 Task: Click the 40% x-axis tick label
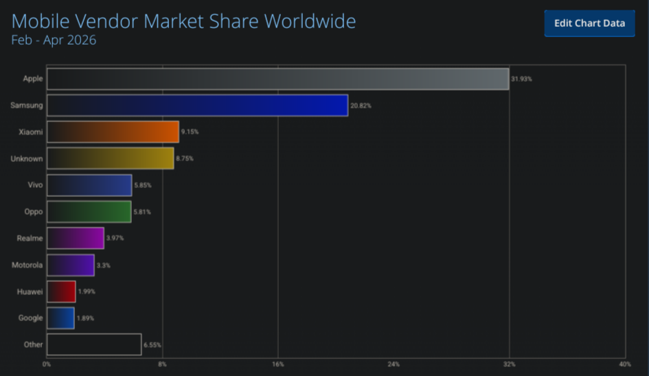(x=625, y=364)
